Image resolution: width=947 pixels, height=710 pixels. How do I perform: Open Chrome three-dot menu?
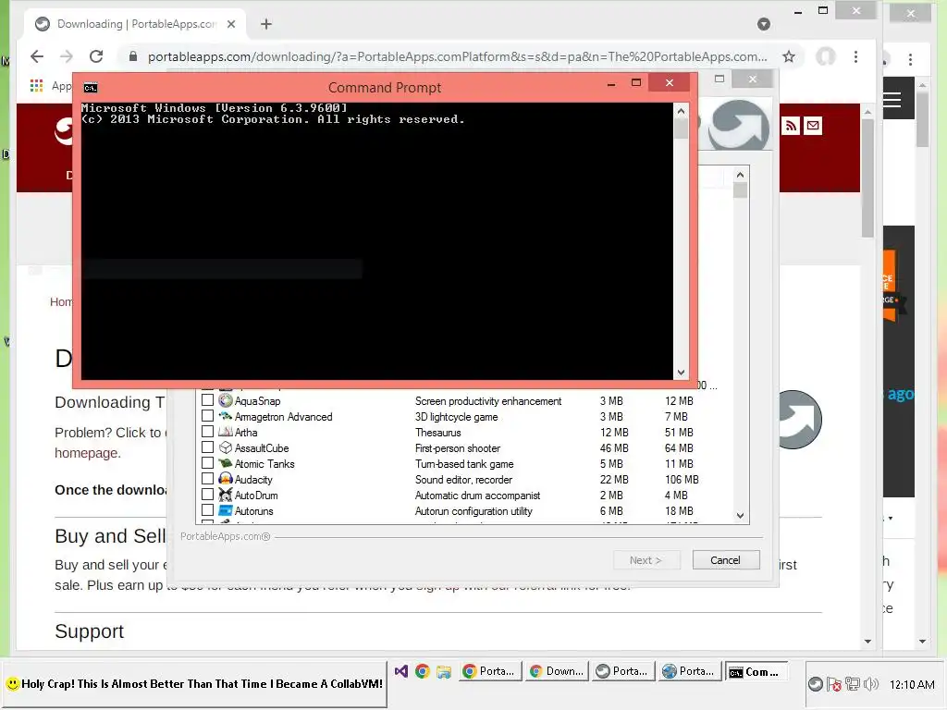click(855, 56)
